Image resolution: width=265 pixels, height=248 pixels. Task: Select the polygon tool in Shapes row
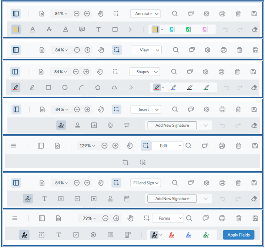tap(98, 88)
